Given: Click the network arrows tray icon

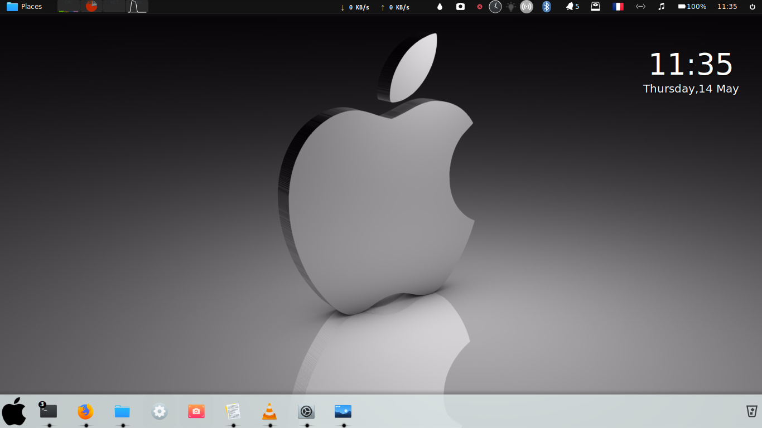Looking at the screenshot, I should click(x=640, y=7).
